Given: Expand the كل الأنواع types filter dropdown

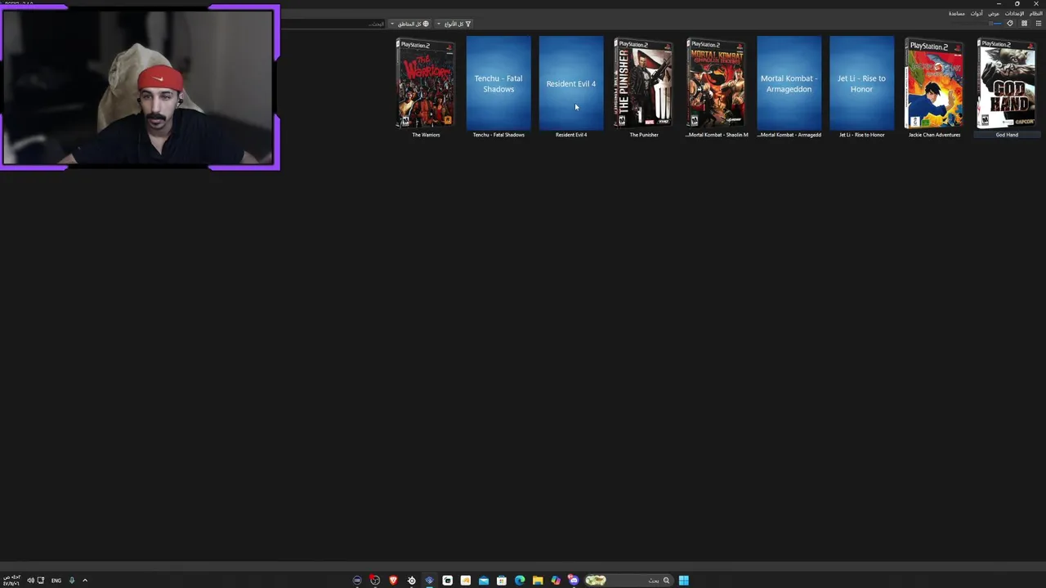Looking at the screenshot, I should [454, 24].
